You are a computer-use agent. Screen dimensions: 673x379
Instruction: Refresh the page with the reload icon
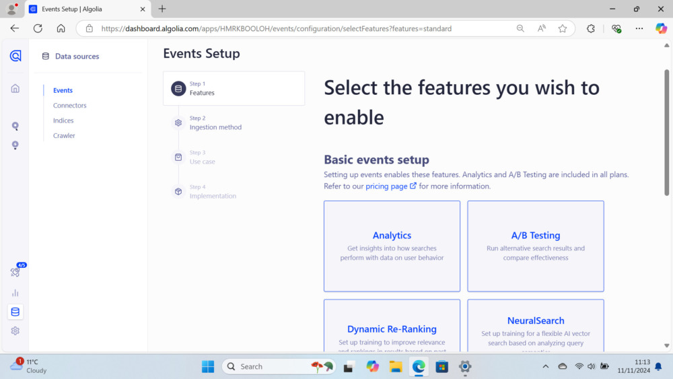click(38, 28)
